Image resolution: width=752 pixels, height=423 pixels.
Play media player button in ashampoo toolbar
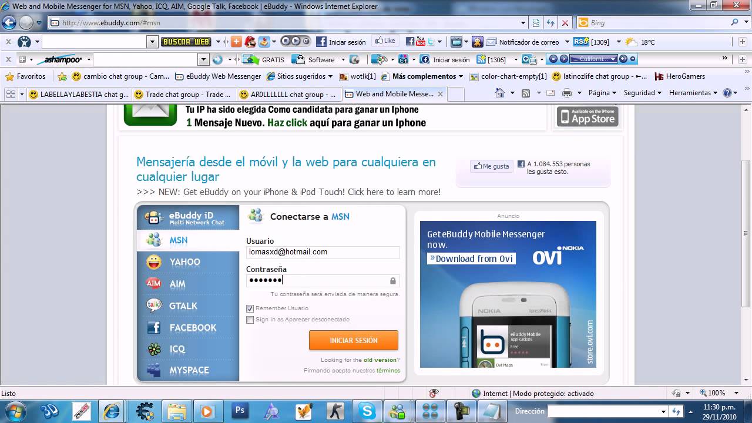563,59
